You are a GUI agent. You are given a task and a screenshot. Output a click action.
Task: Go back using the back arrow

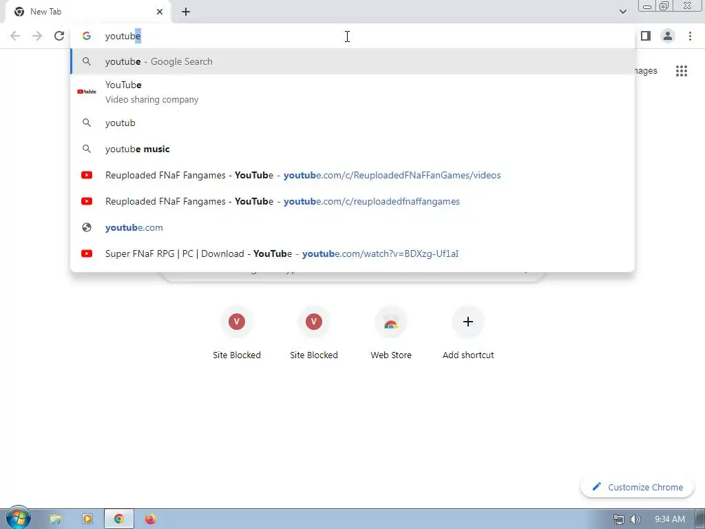tap(15, 36)
